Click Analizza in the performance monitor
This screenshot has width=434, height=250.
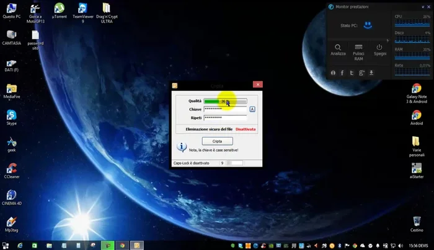(x=338, y=48)
